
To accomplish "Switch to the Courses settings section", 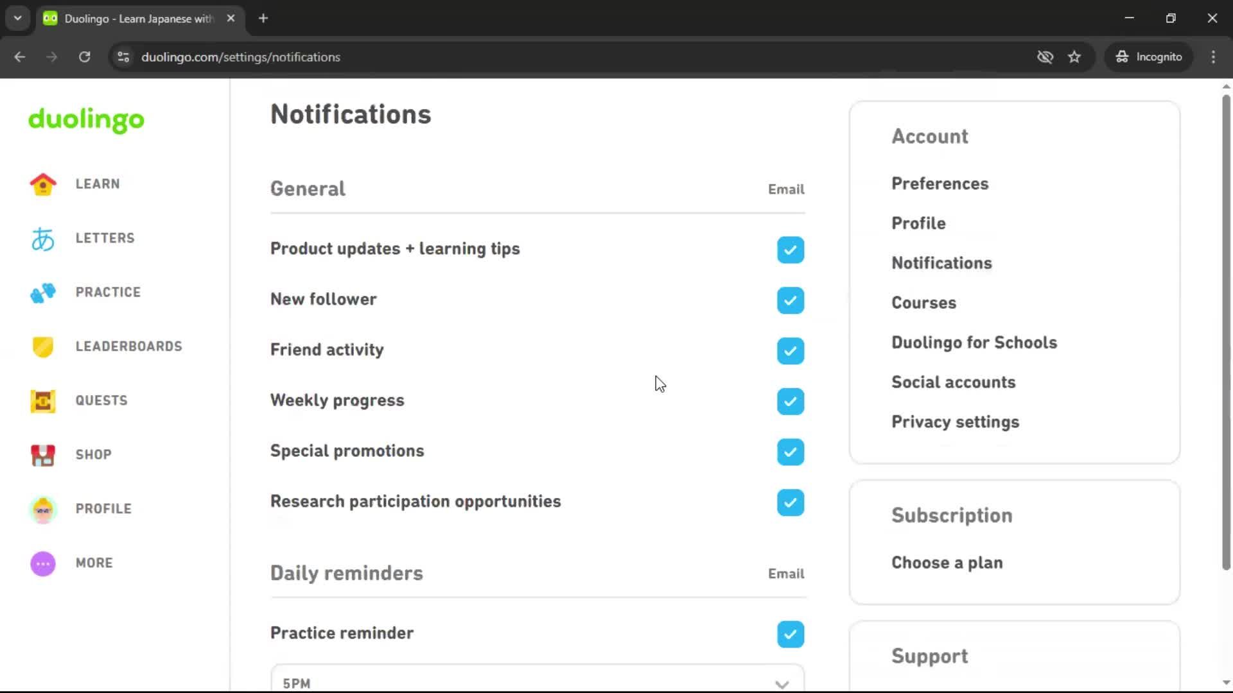I will click(923, 302).
